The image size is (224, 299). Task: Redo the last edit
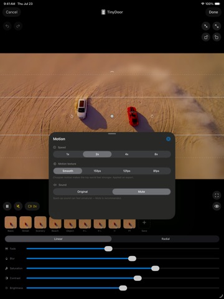18,26
